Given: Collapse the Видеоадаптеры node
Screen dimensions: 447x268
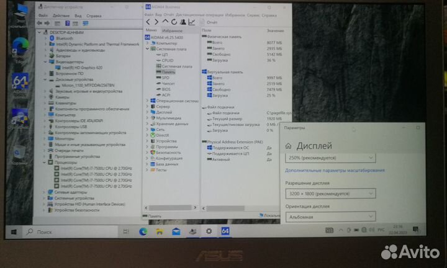Looking at the screenshot, I should (45, 62).
